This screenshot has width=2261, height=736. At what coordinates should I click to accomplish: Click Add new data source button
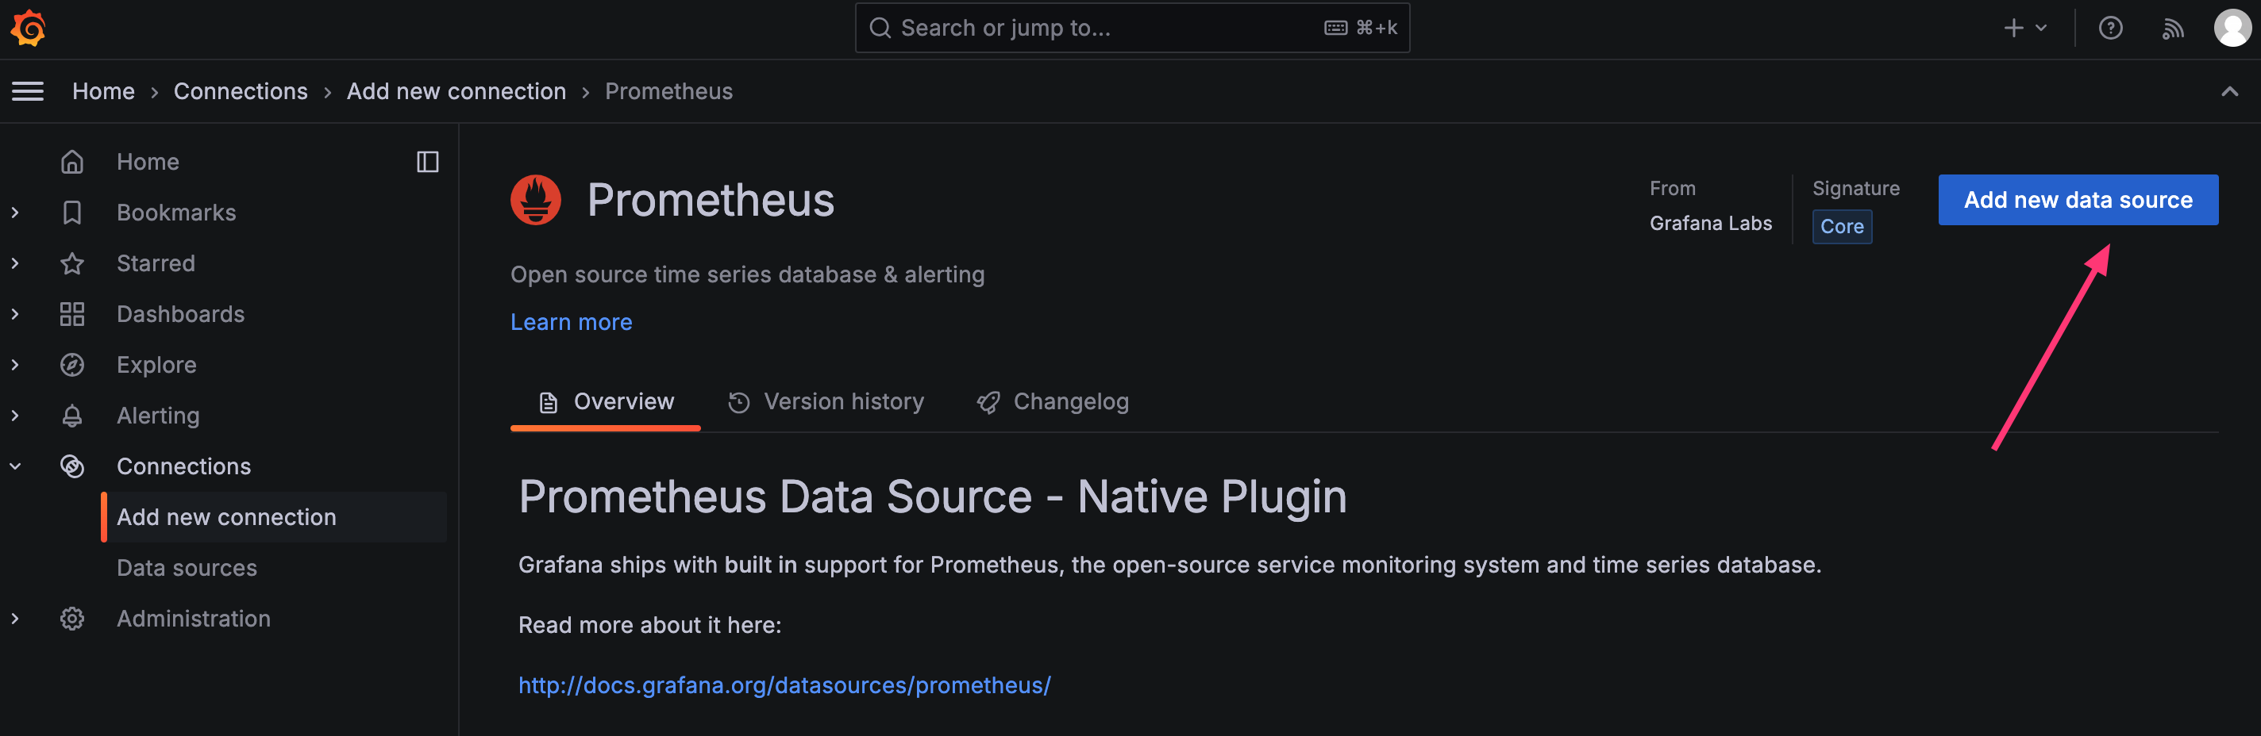pyautogui.click(x=2078, y=200)
